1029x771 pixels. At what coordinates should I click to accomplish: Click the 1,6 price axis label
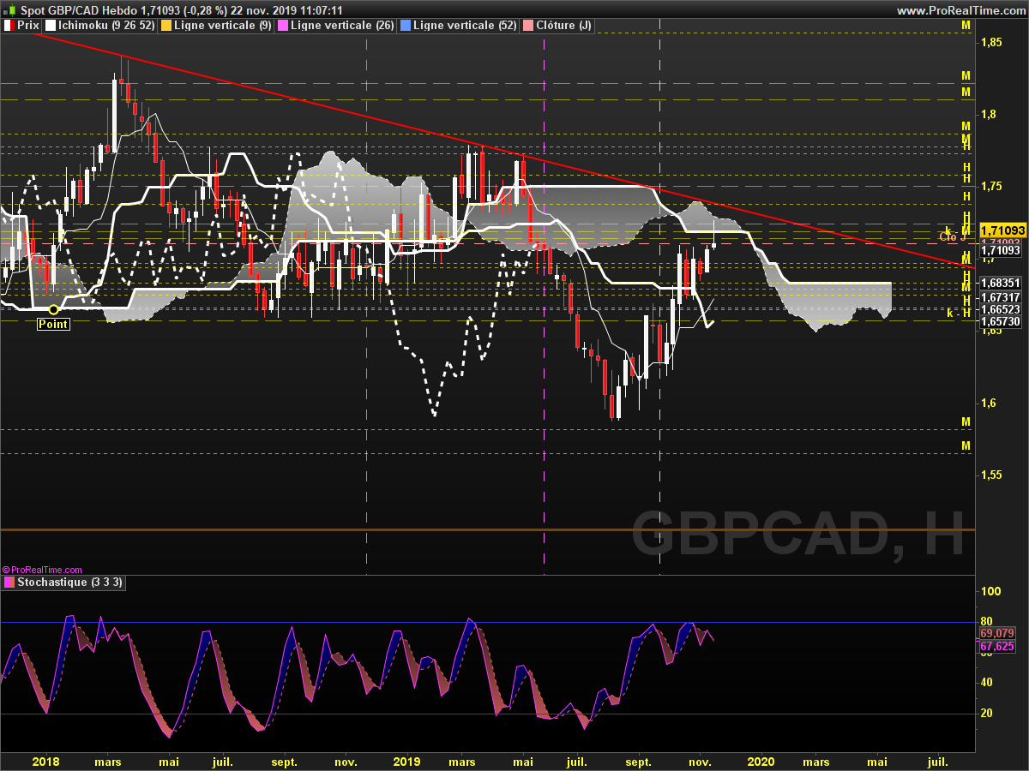click(x=990, y=403)
